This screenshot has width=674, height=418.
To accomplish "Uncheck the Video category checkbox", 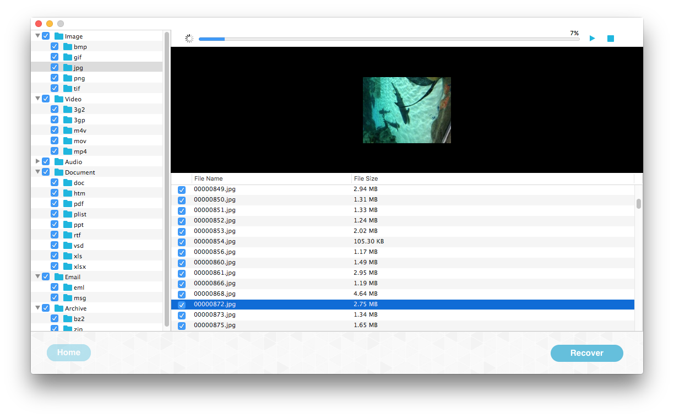I will coord(46,99).
